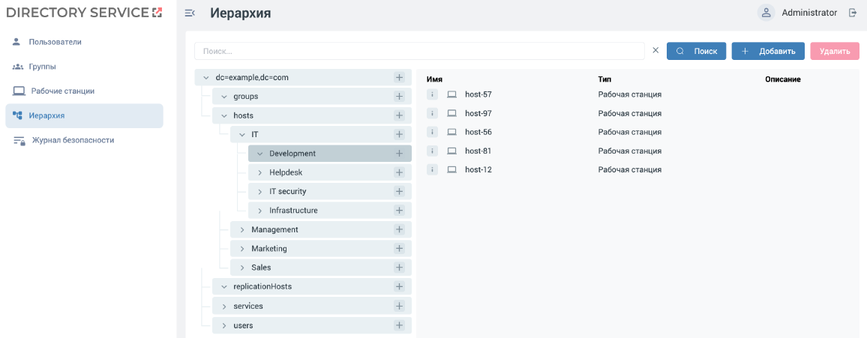867x338 pixels.
Task: Click the logout icon next to Administrator
Action: point(853,13)
